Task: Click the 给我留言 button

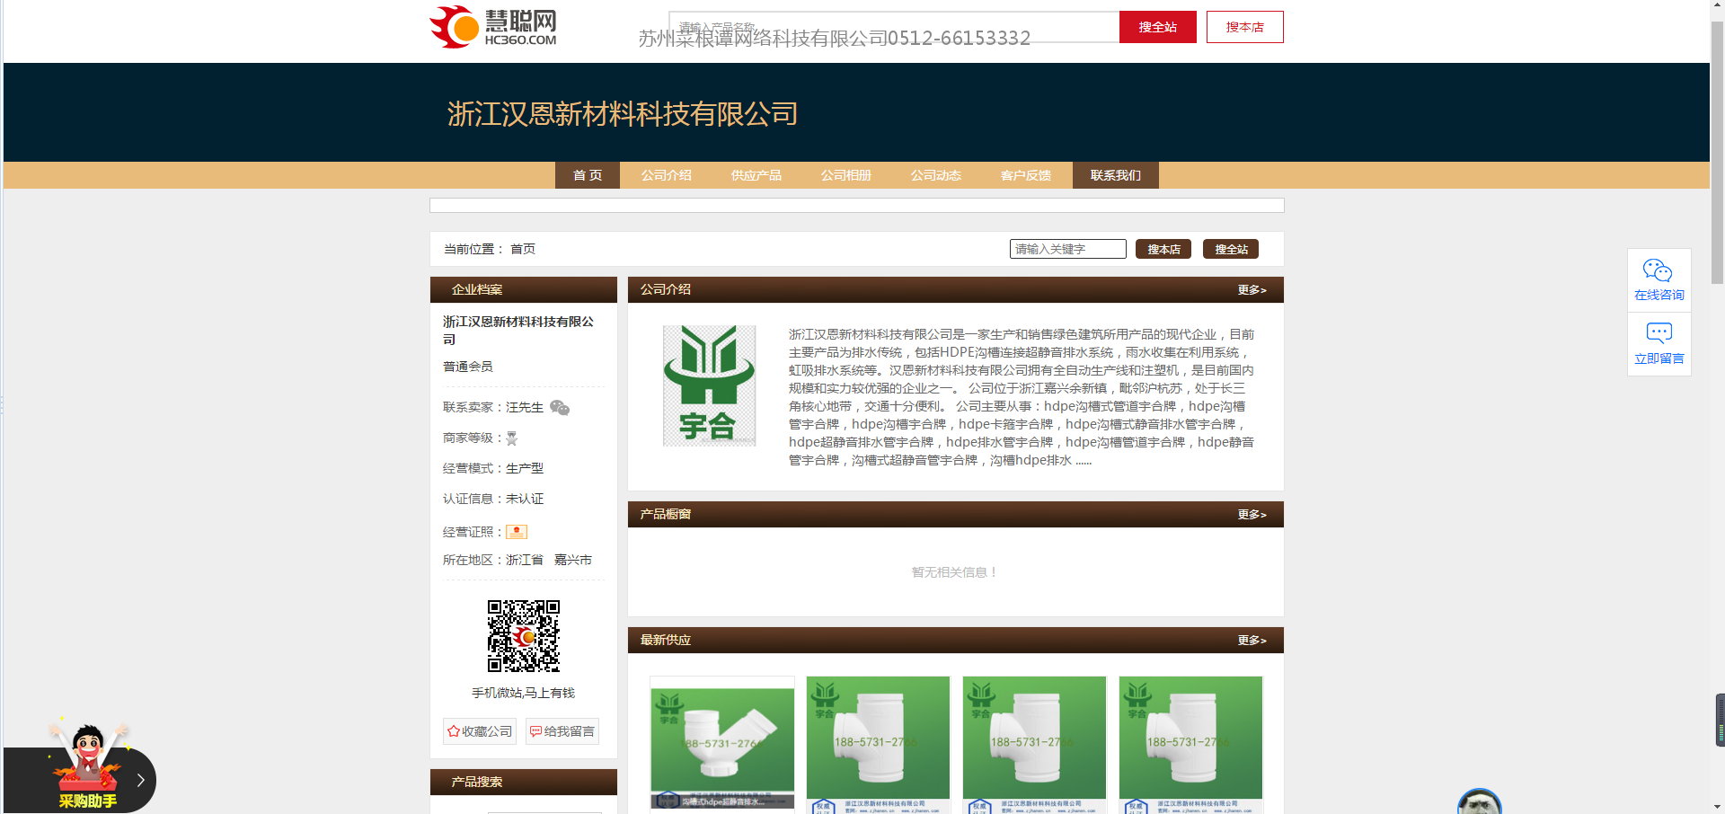Action: 562,731
